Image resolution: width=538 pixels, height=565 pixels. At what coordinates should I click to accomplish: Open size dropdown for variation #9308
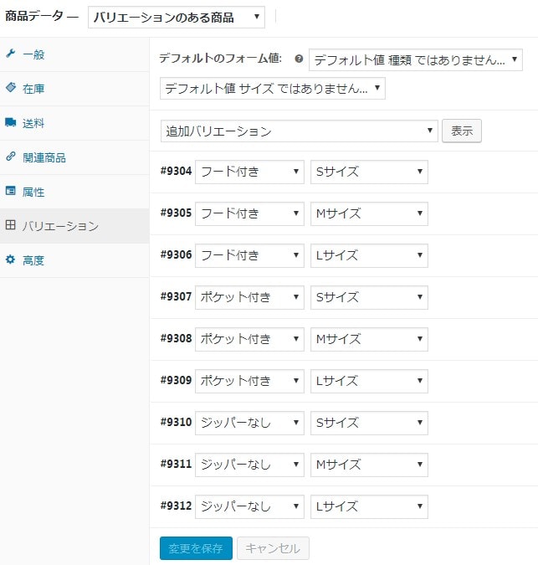[369, 339]
